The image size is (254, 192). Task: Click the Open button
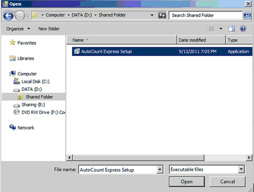(187, 182)
